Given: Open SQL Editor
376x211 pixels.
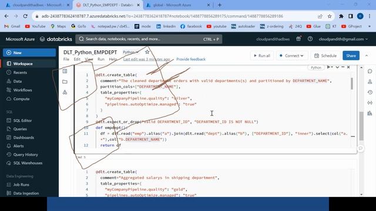Looking at the screenshot, I should coord(22,121).
